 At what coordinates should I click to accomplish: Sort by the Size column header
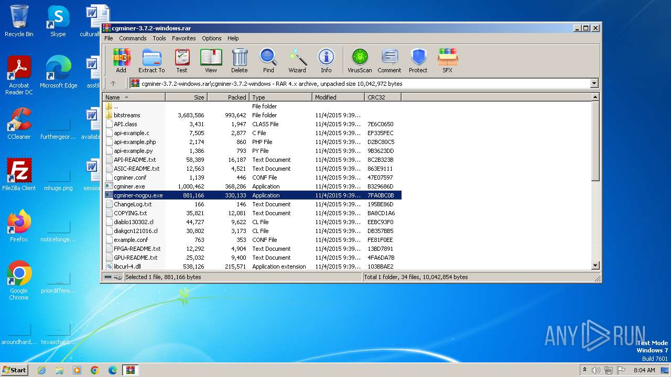pyautogui.click(x=187, y=97)
